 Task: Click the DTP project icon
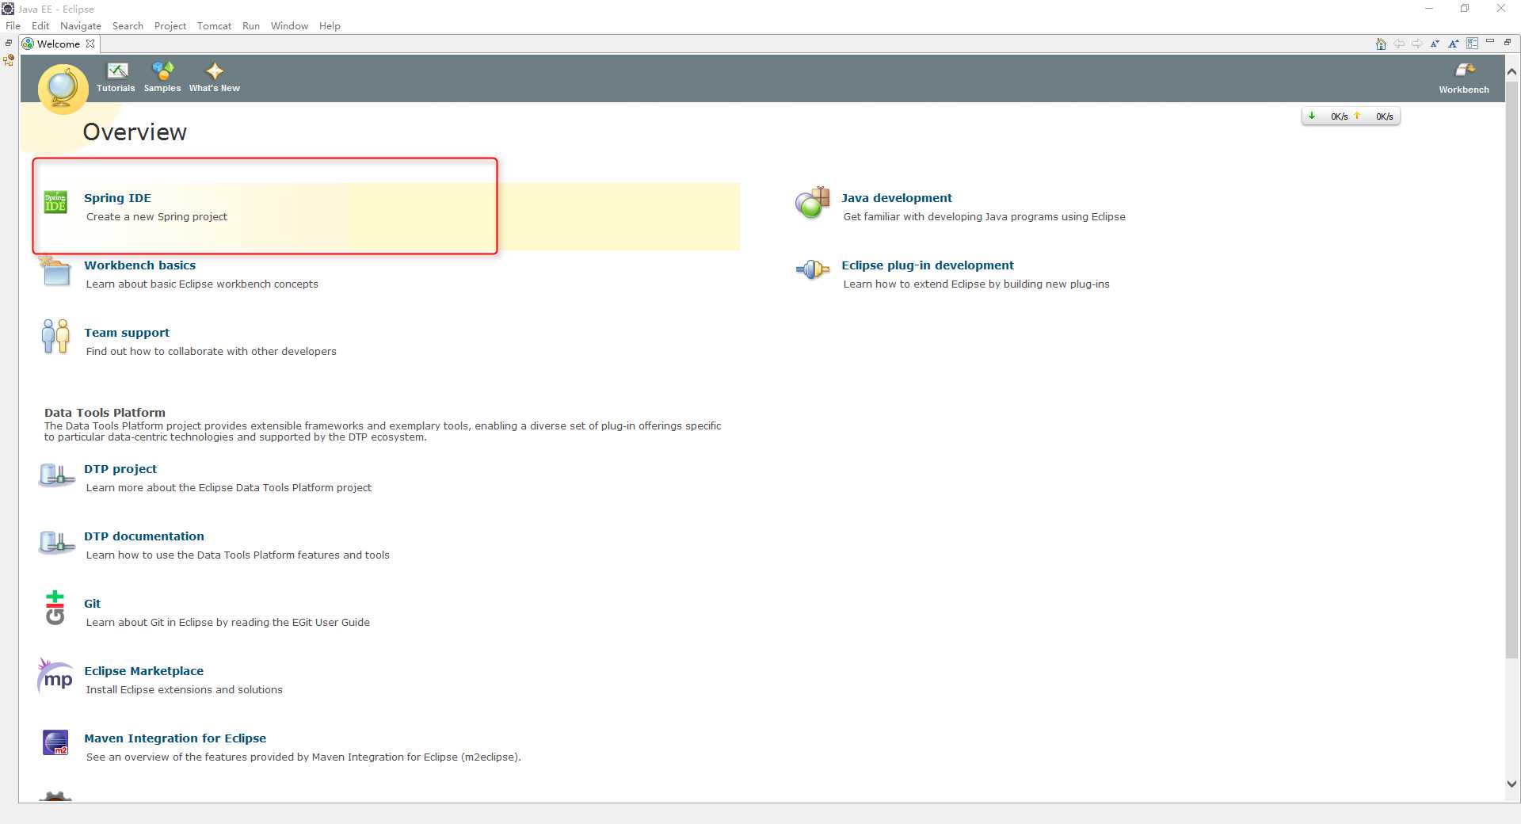56,475
